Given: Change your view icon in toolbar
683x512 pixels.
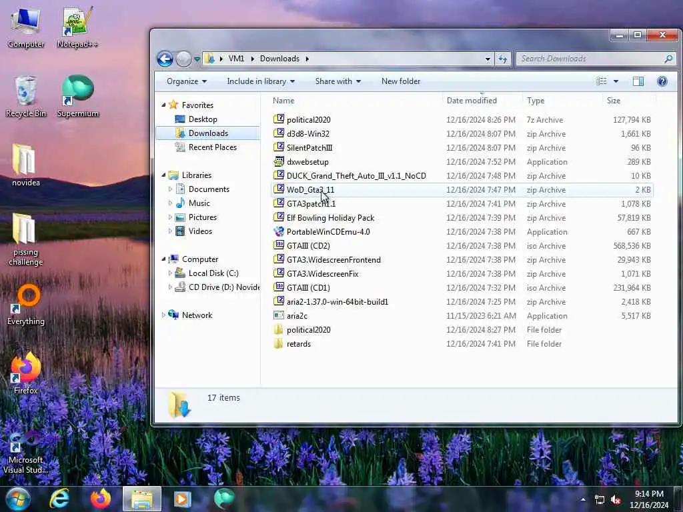Looking at the screenshot, I should tap(602, 81).
